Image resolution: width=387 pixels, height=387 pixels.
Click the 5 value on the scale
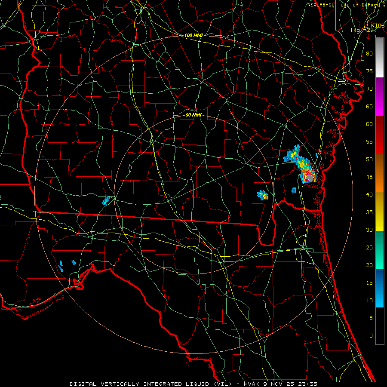click(x=371, y=318)
